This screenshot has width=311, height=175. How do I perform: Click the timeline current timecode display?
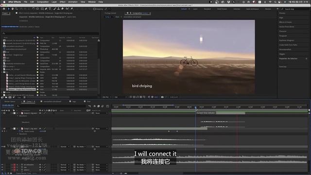(8, 105)
